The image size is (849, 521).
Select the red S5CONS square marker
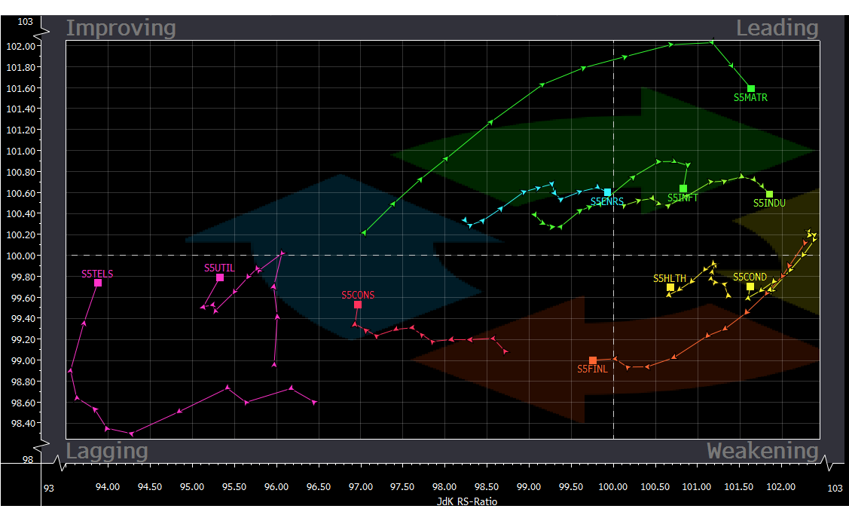(x=358, y=305)
